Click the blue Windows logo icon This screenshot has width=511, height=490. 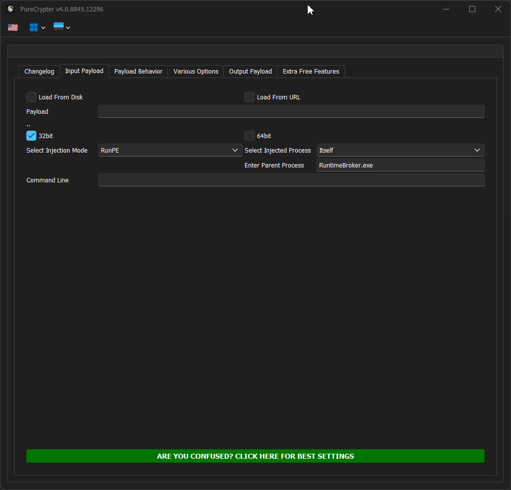click(x=34, y=27)
